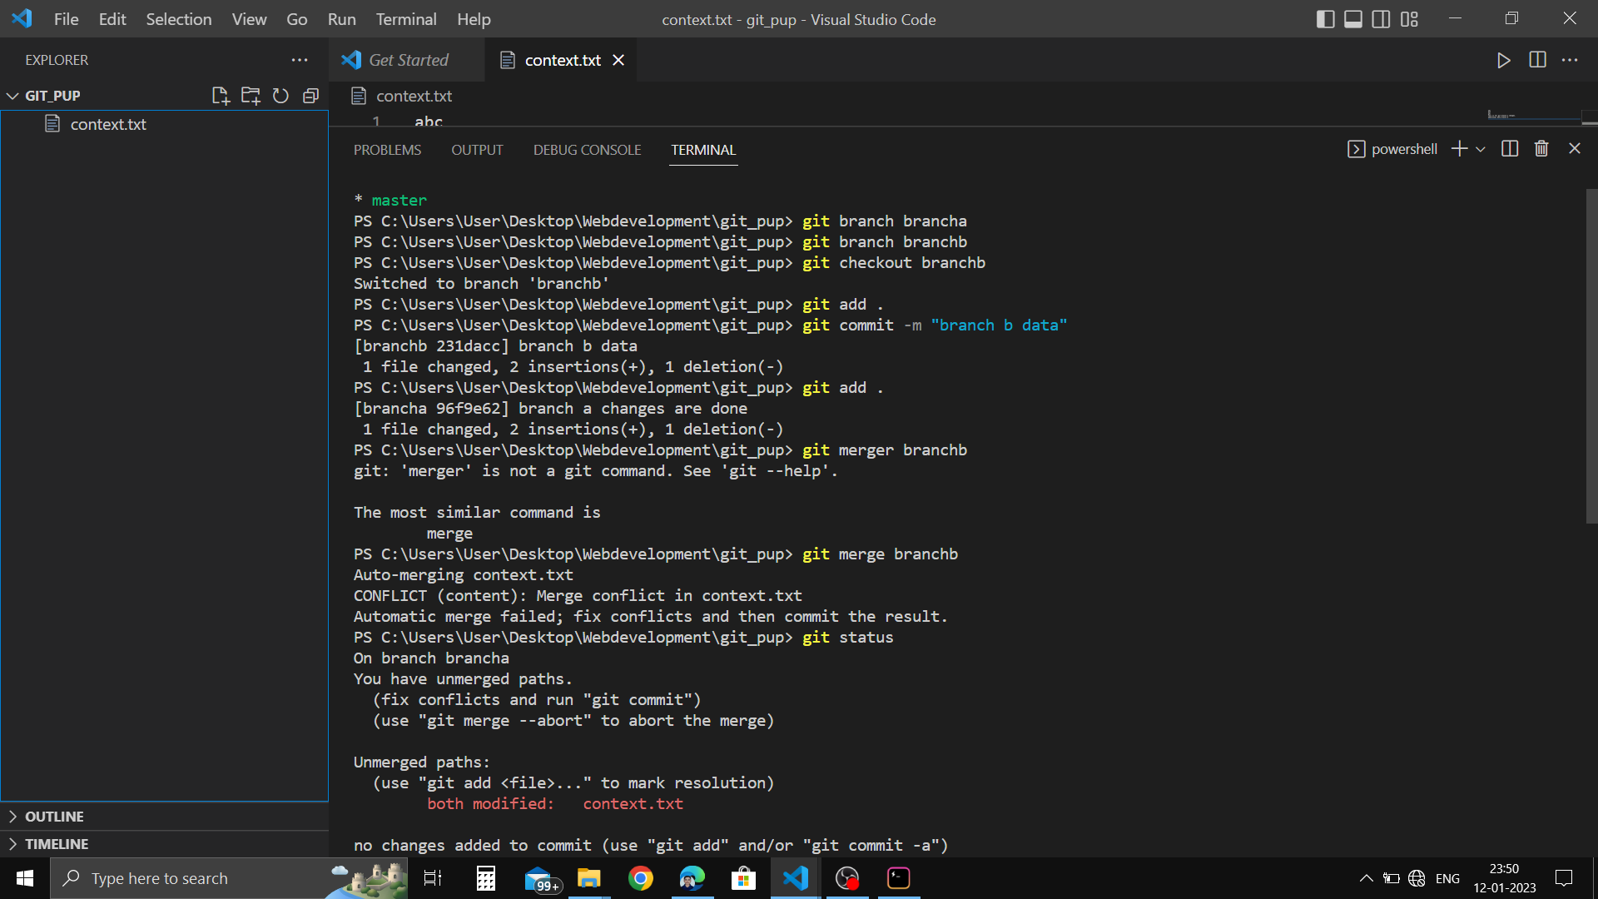The height and width of the screenshot is (899, 1598).
Task: Expand the TIMELINE section
Action: coord(164,844)
